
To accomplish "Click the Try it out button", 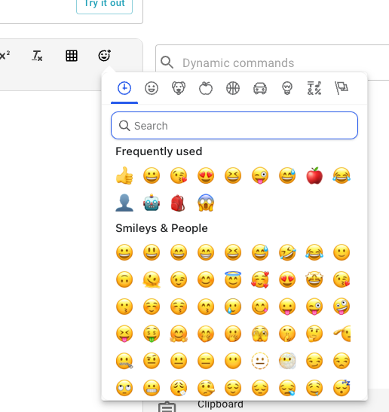I will coord(105,5).
